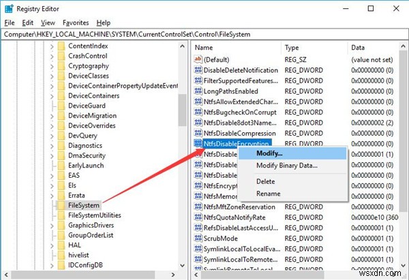This screenshot has width=409, height=280.
Task: Expand the DeviceClasses key
Action: pos(52,76)
